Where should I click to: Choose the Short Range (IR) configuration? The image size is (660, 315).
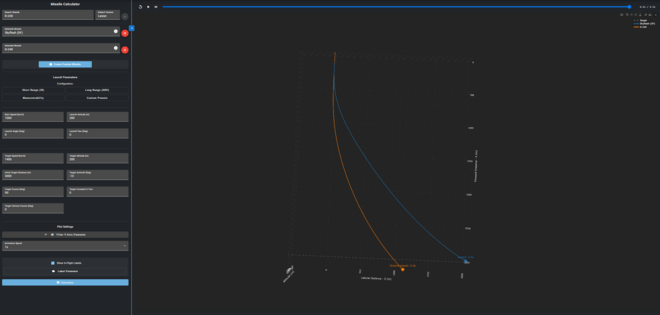(x=33, y=90)
